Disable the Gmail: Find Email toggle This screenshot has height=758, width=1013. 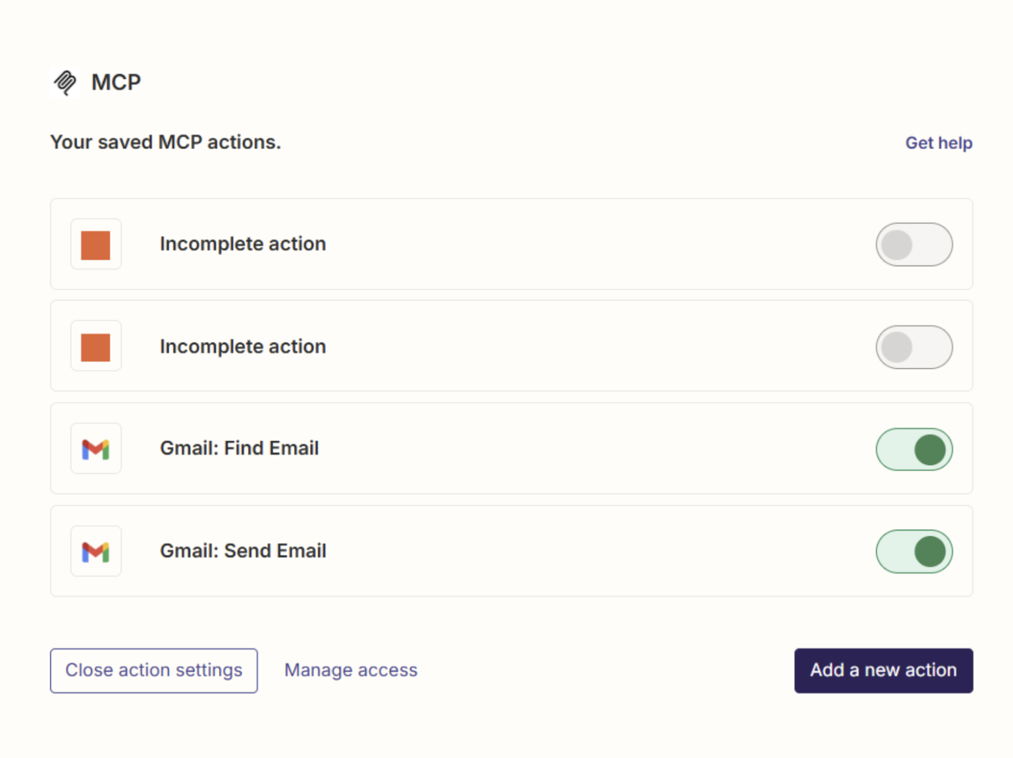[x=914, y=449]
